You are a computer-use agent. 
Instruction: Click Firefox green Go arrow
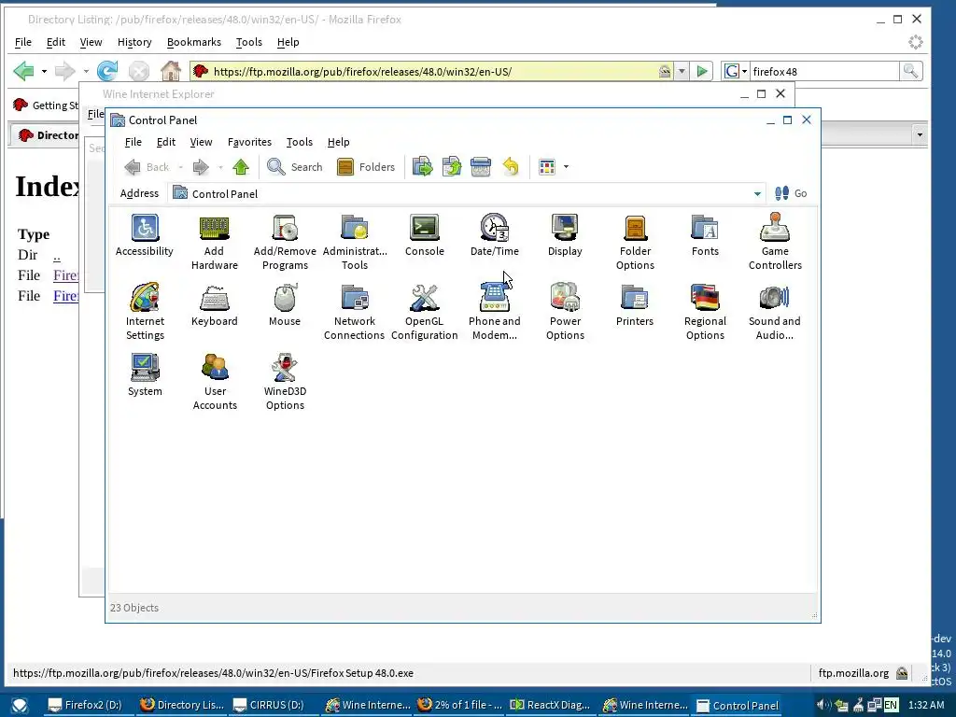click(702, 71)
